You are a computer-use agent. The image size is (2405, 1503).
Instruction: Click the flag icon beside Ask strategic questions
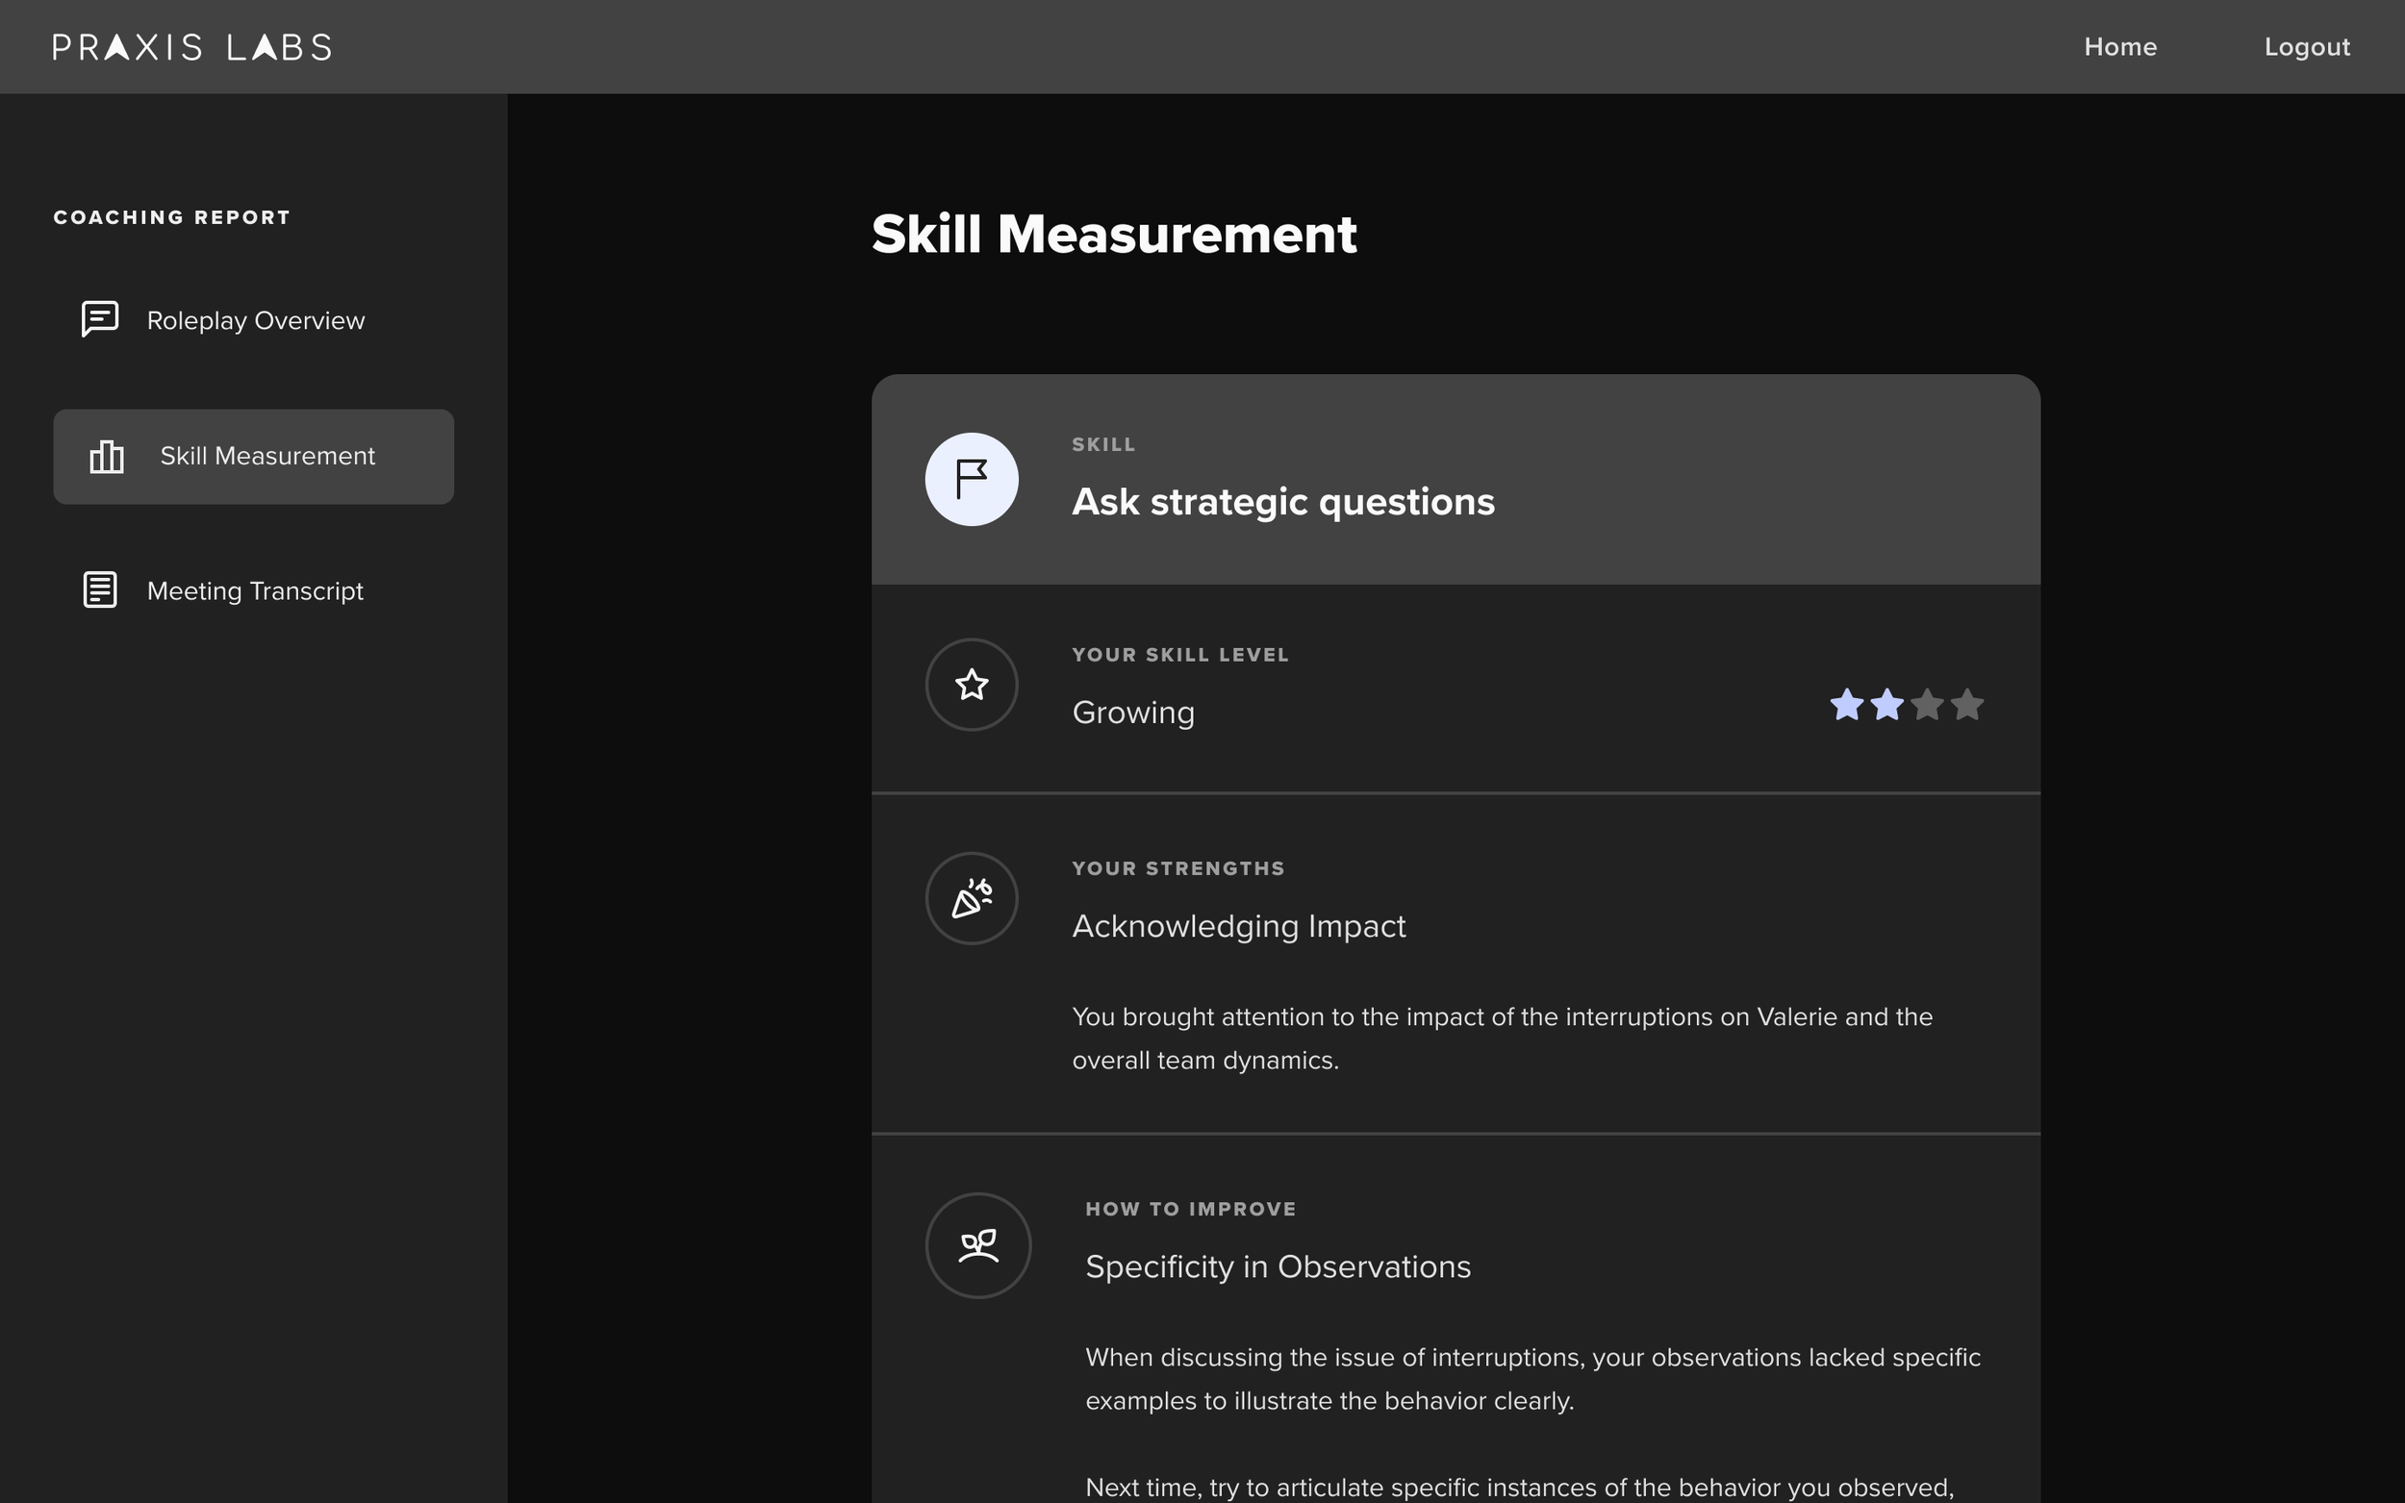point(972,479)
